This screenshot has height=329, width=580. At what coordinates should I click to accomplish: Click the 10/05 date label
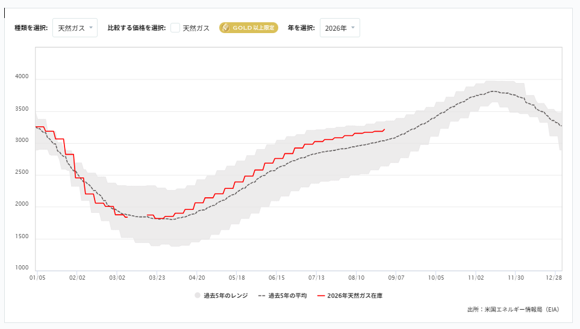point(436,278)
